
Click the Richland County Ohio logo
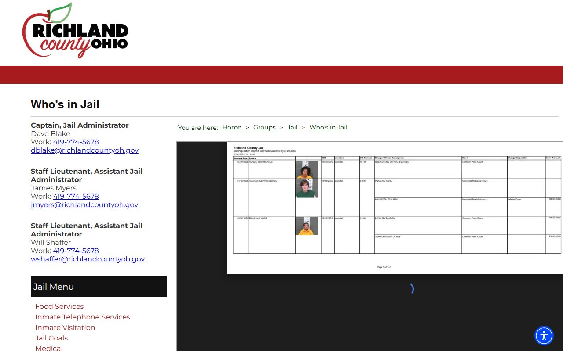75,30
